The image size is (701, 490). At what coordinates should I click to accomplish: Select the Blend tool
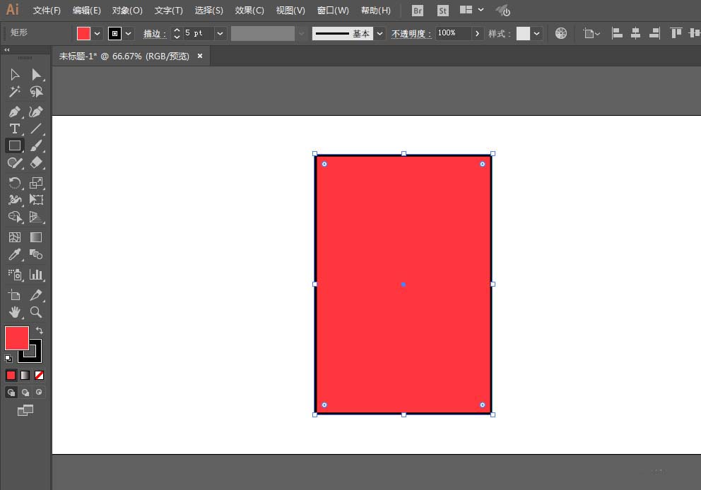coord(36,255)
